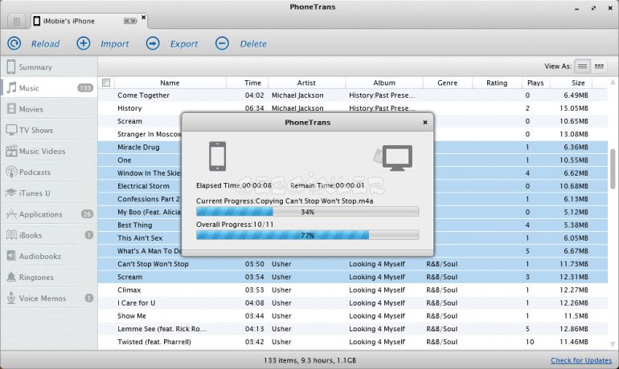
Task: Click the battery indicator on iPhone tab
Action: 130,21
